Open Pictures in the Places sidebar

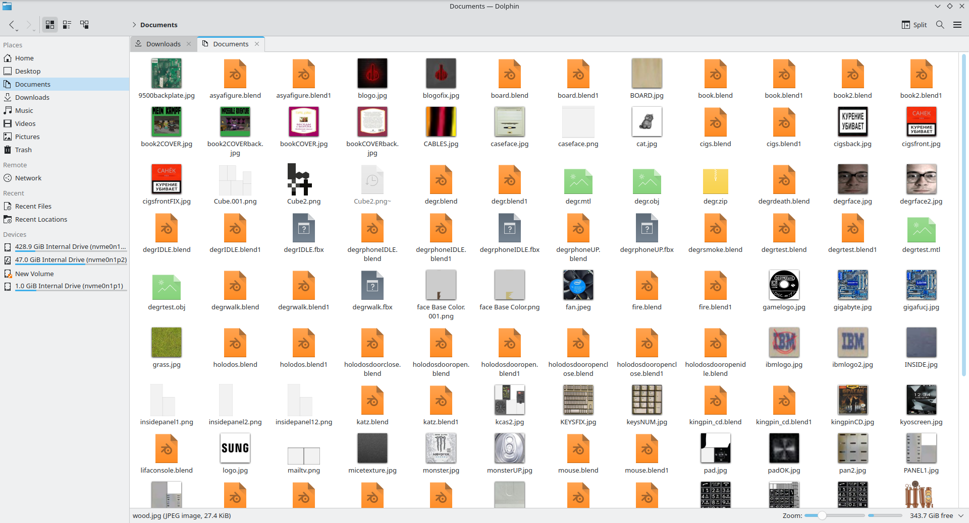(65, 137)
